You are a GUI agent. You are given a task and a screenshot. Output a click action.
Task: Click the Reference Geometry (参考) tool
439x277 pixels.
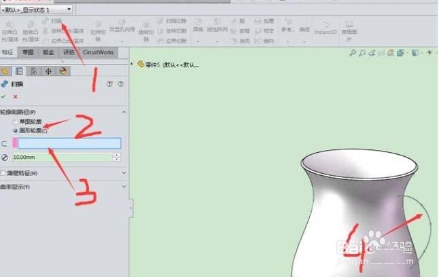288,25
